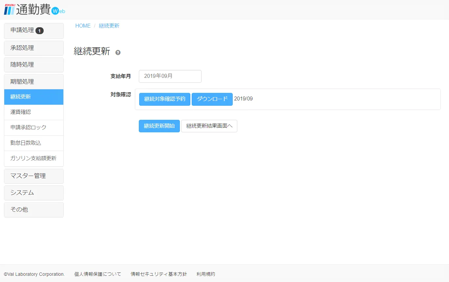Image resolution: width=449 pixels, height=282 pixels.
Task: Click the 通勤費Web logo
Action: pos(34,10)
